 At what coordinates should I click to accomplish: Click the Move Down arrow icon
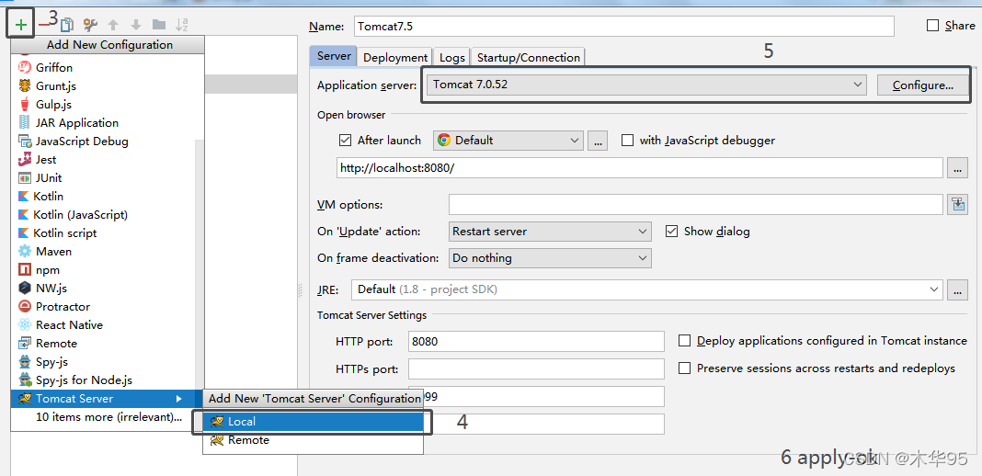click(136, 25)
